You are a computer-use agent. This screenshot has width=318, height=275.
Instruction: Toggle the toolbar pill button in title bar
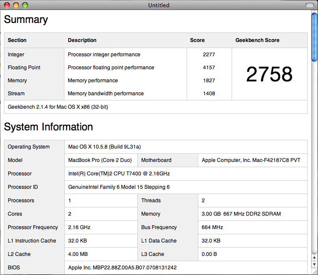(x=309, y=5)
